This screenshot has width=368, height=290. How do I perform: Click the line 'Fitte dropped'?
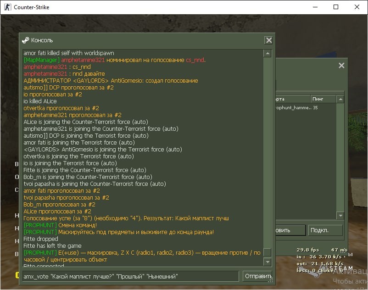click(41, 239)
